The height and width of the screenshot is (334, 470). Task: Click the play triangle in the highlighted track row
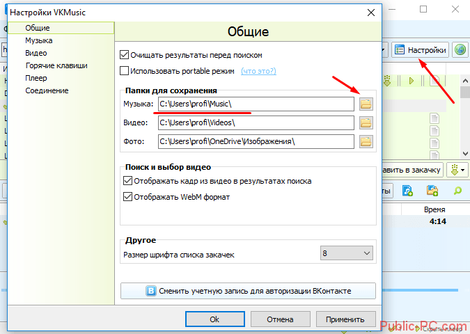(x=412, y=81)
